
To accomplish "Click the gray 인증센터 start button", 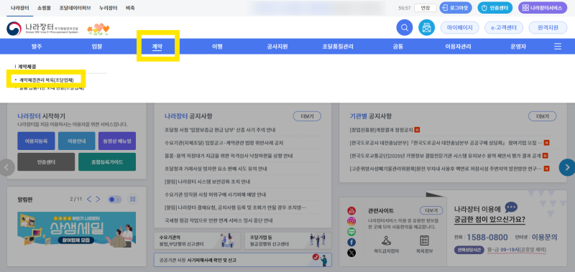I will coord(46,161).
